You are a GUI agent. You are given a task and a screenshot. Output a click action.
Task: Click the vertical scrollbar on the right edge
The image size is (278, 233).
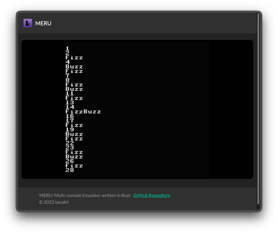(258, 108)
